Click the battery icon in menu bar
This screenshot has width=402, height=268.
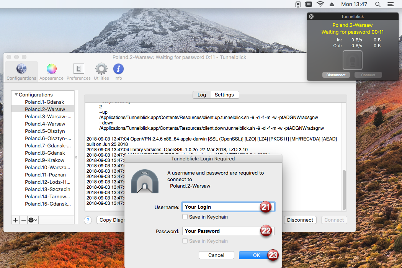[x=309, y=4]
